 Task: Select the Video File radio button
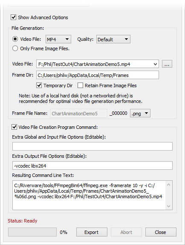click(x=15, y=39)
